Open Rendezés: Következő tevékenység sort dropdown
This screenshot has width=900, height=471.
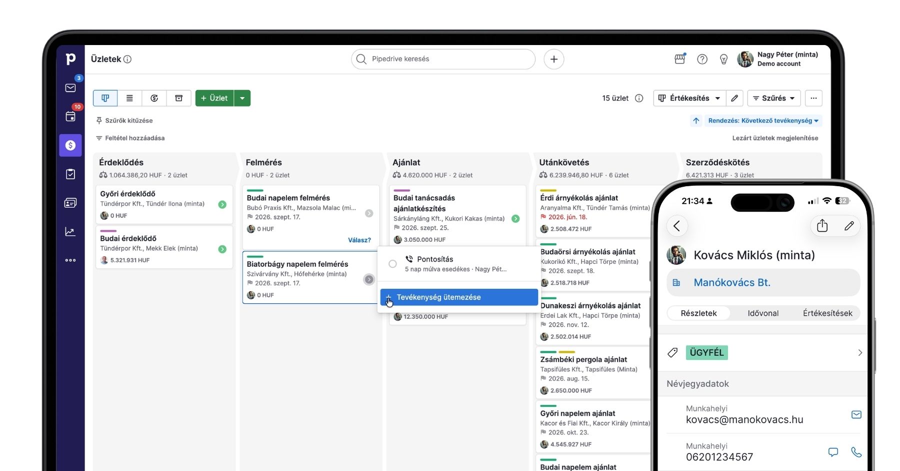(763, 121)
